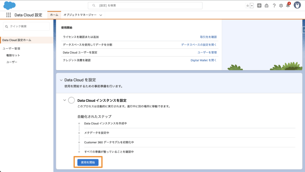Click the ユーザーを管理 link
Screen dimensions: 305x172
(207, 52)
